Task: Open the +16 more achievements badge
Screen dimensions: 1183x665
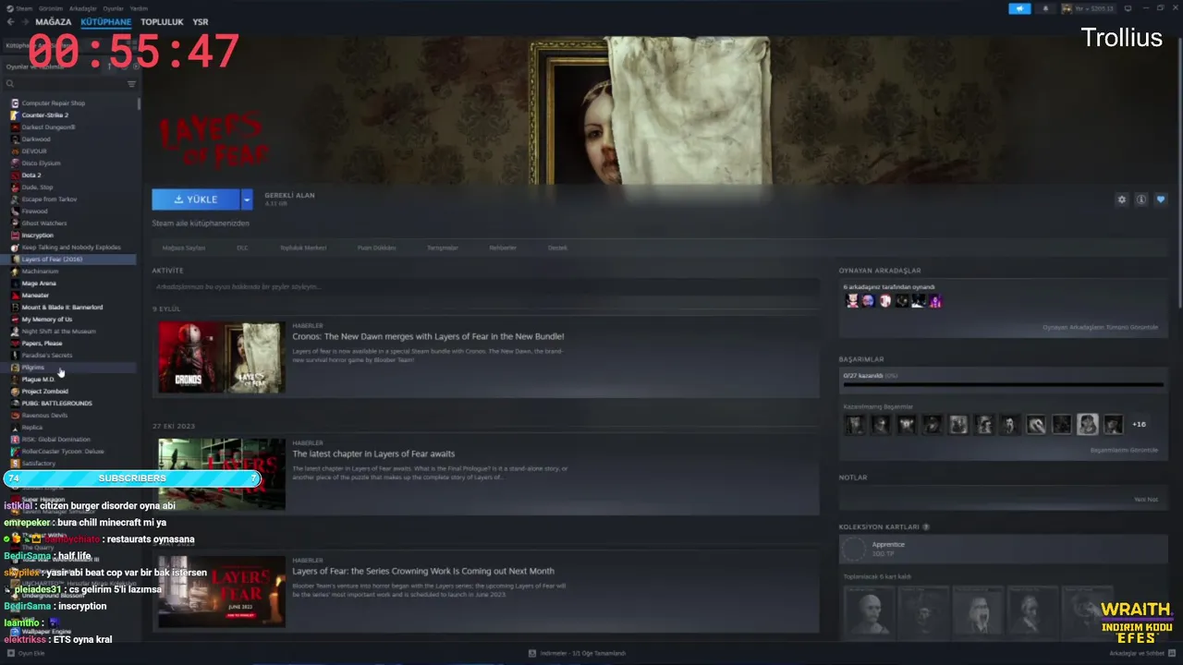Action: pyautogui.click(x=1140, y=425)
